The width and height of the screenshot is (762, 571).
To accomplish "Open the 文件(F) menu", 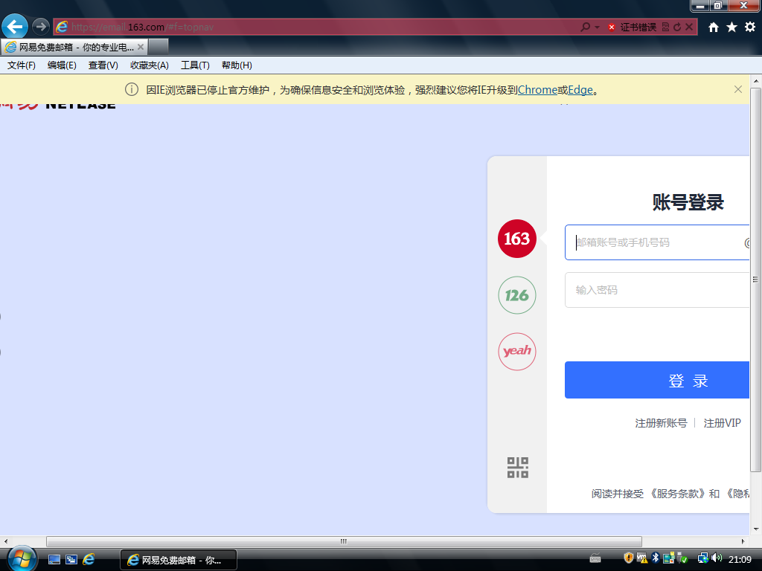I will tap(22, 65).
